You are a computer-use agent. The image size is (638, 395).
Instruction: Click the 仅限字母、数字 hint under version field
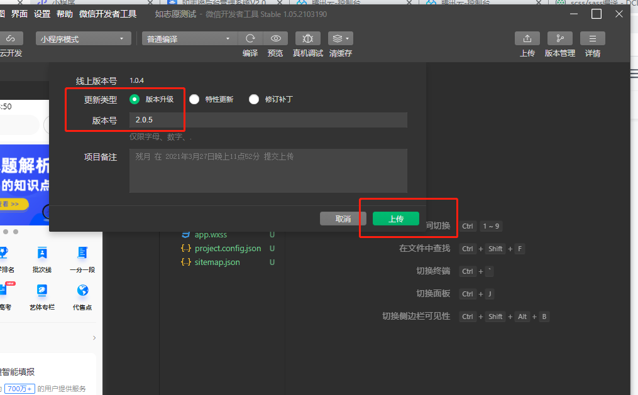point(160,137)
